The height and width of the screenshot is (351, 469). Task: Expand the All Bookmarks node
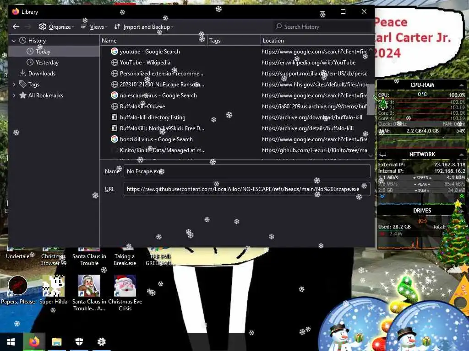[13, 96]
